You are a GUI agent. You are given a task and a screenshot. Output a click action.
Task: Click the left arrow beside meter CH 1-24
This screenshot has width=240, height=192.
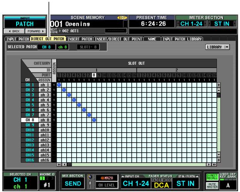178,24
